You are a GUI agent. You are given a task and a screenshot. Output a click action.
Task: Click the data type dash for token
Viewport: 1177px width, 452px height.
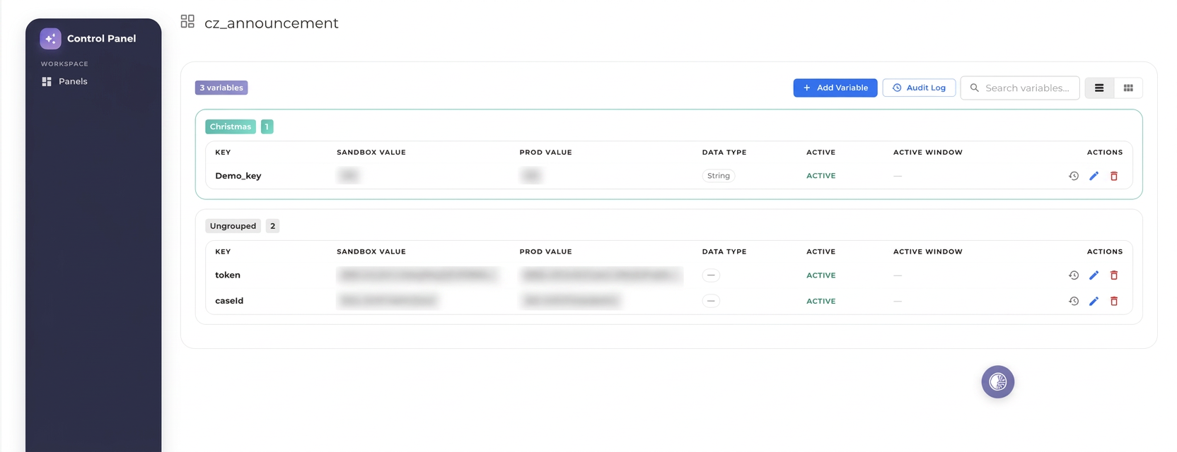(711, 275)
